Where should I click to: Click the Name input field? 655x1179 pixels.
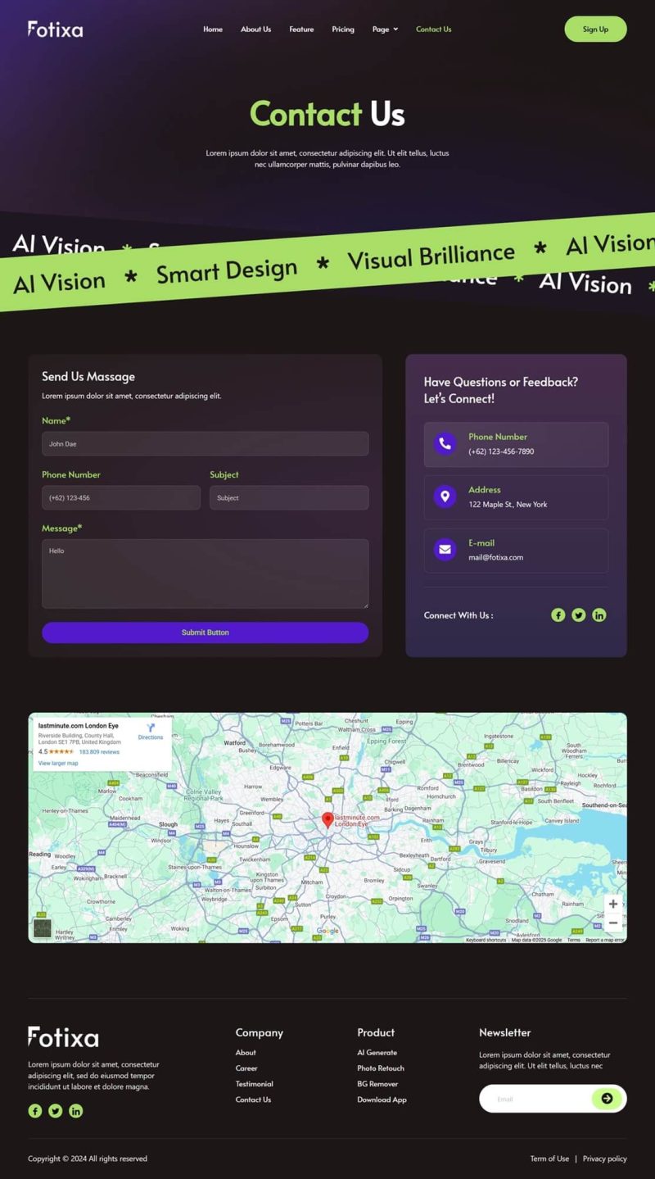point(204,443)
